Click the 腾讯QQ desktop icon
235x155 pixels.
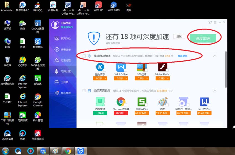point(38,5)
